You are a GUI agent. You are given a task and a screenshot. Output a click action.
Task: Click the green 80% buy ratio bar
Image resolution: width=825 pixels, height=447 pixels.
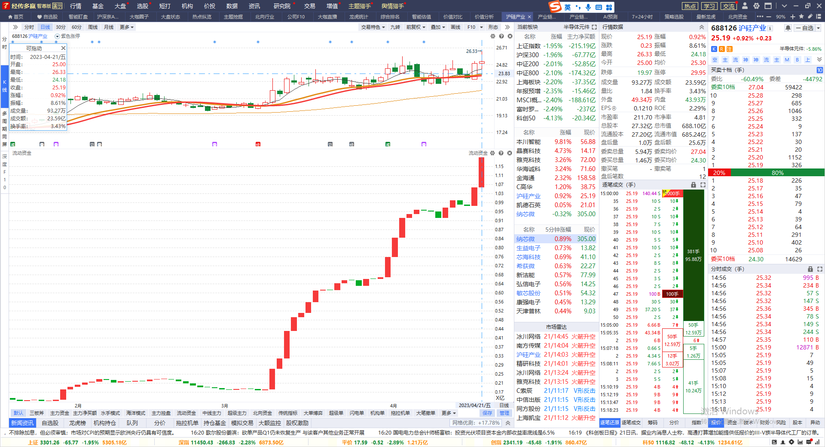pos(778,173)
